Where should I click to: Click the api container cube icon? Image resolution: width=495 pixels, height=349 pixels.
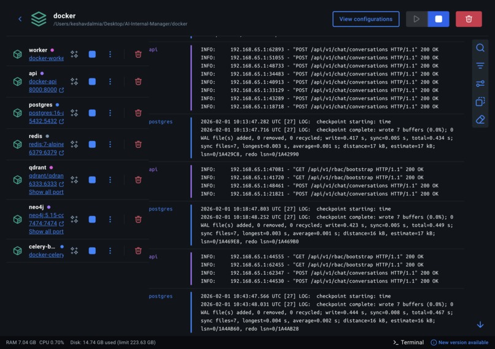18,82
